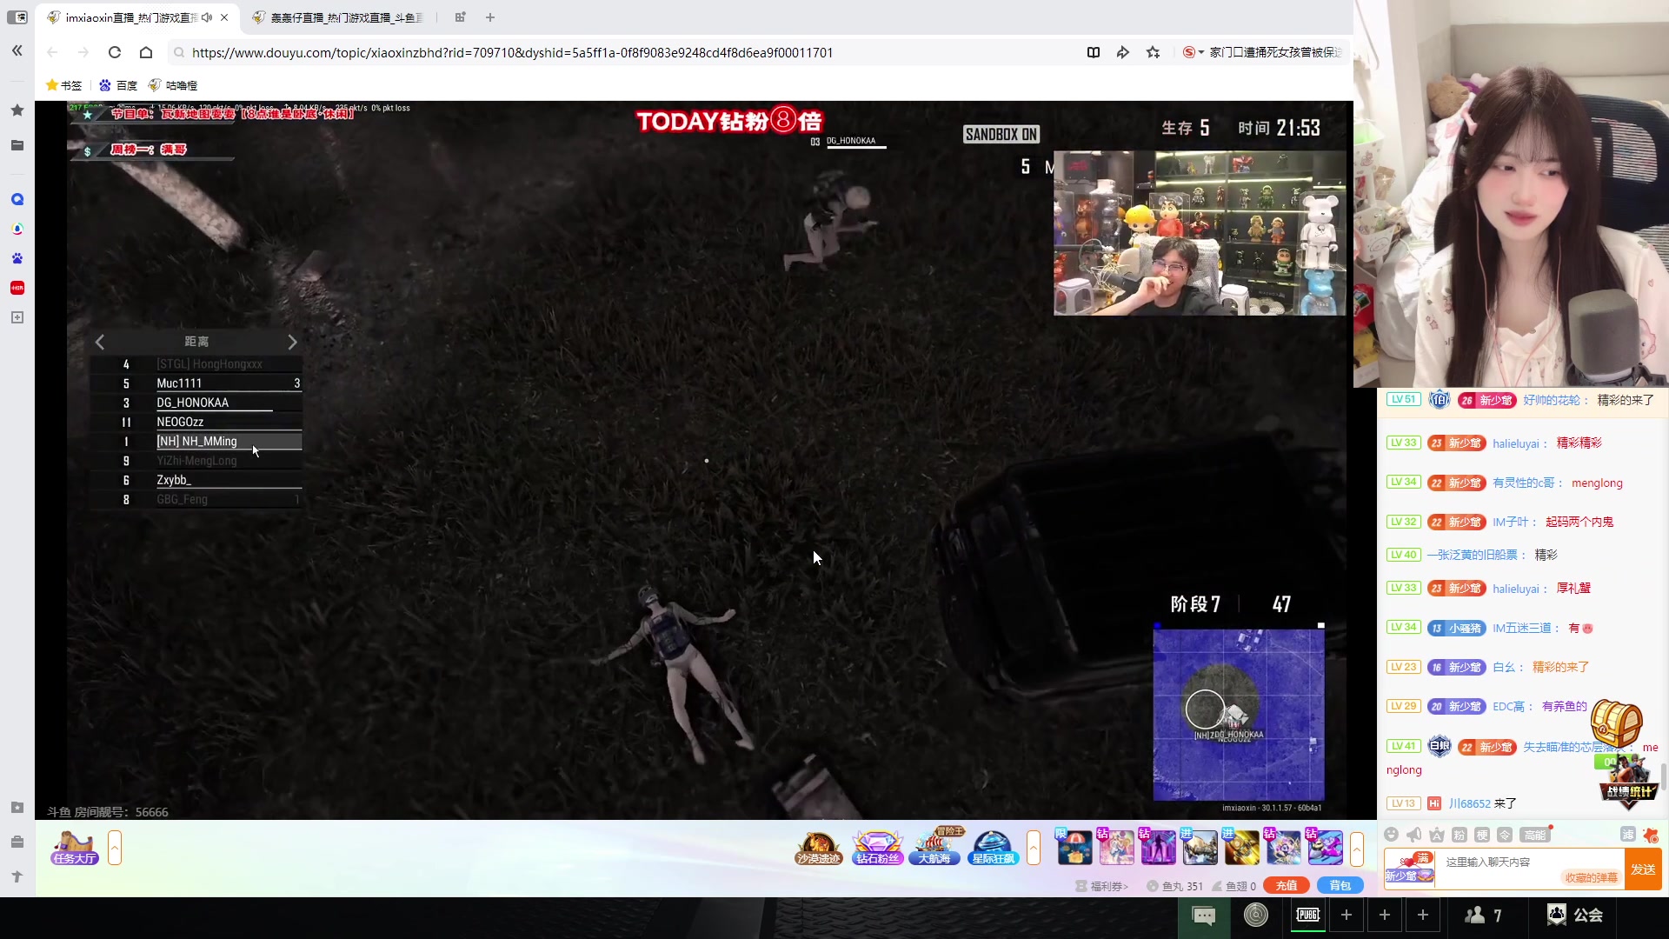The height and width of the screenshot is (939, 1669).
Task: Go to the browser home page
Action: (146, 52)
